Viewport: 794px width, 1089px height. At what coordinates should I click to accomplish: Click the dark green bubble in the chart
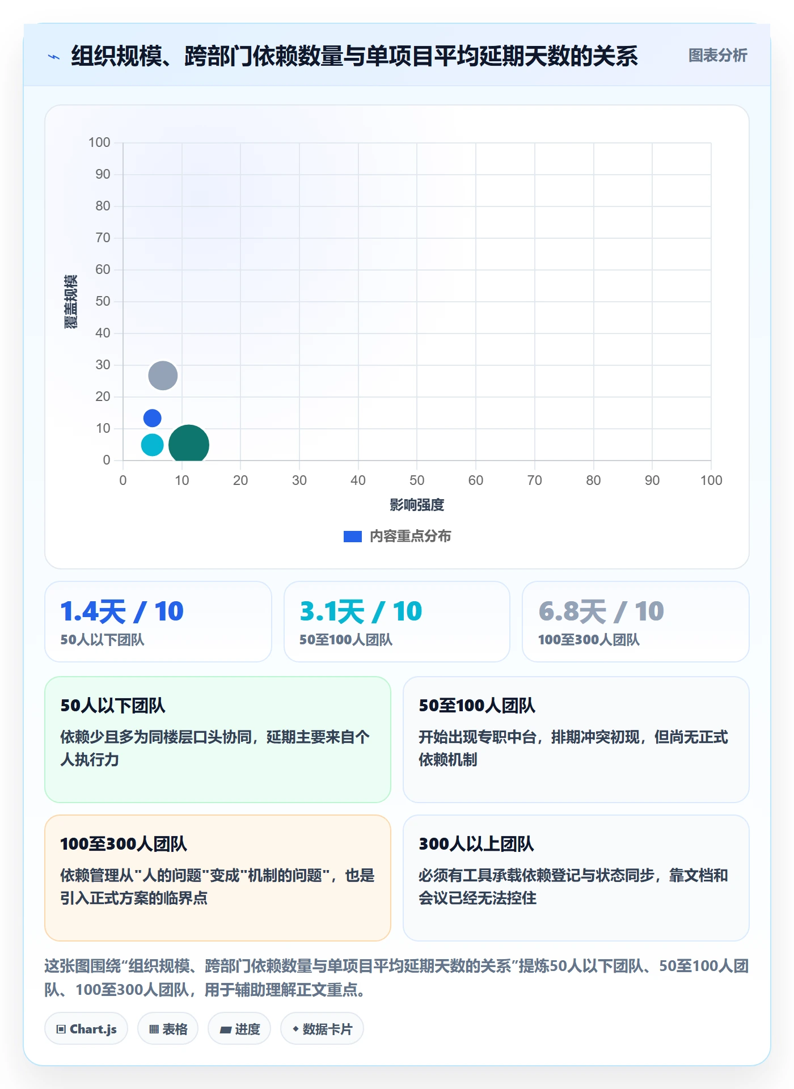(189, 443)
